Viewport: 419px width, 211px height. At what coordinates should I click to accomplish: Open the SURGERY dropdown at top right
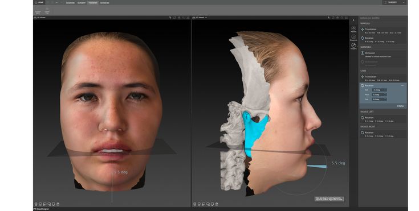394,2
